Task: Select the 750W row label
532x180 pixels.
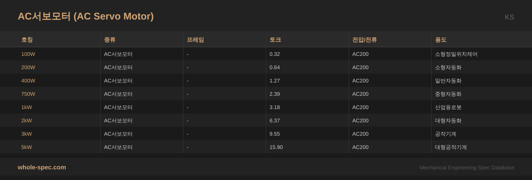Action: coord(28,94)
